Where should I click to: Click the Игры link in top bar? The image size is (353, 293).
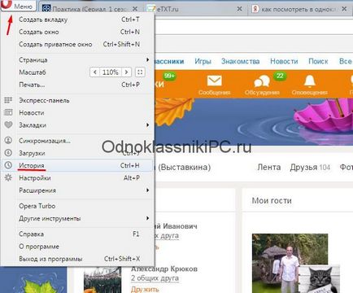coord(203,61)
